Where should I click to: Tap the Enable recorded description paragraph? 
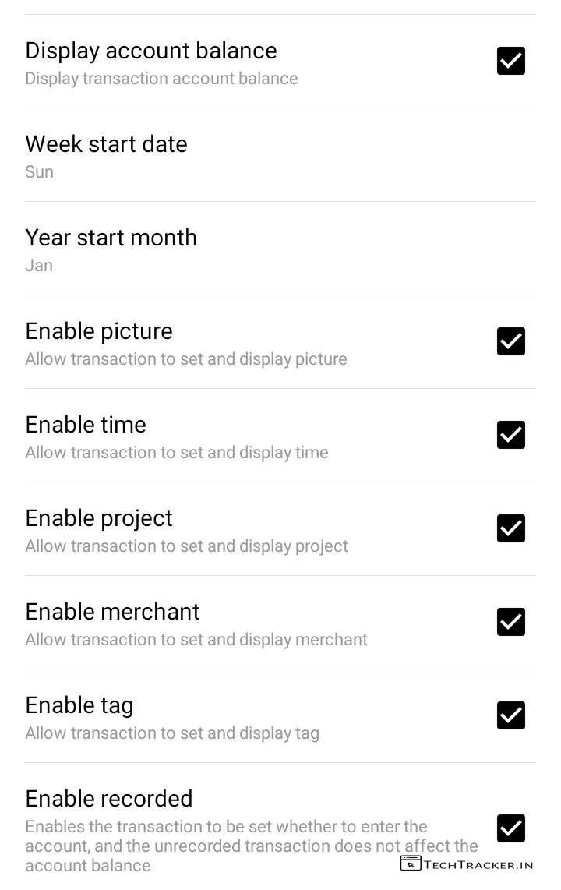pos(251,846)
